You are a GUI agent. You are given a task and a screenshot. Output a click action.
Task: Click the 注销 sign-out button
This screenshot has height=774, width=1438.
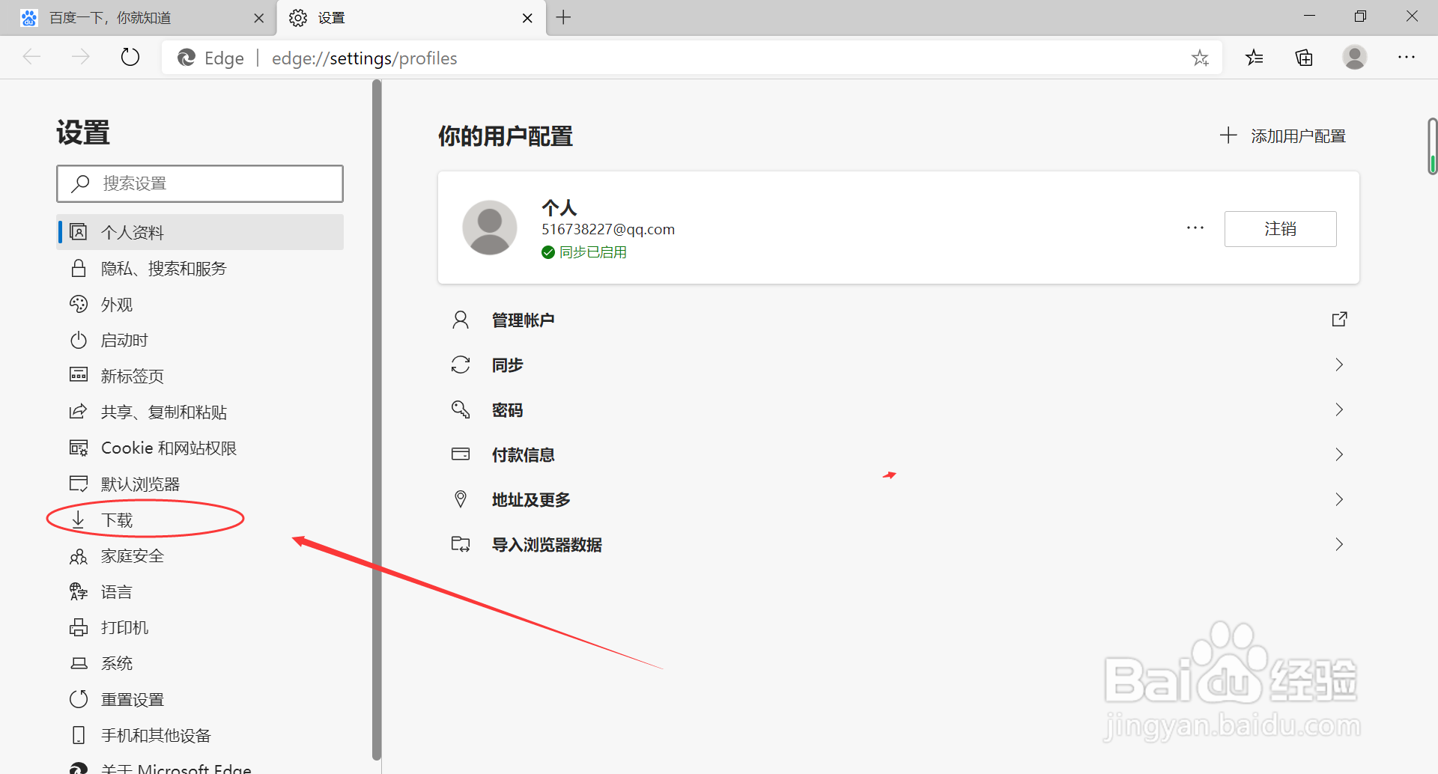point(1280,228)
